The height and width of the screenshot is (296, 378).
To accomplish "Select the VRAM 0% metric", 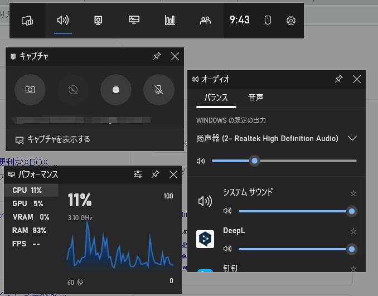I will [31, 217].
